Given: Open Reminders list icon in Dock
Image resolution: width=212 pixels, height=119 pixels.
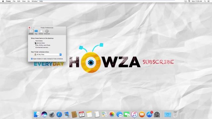Looking at the screenshot, I should pos(97,114).
